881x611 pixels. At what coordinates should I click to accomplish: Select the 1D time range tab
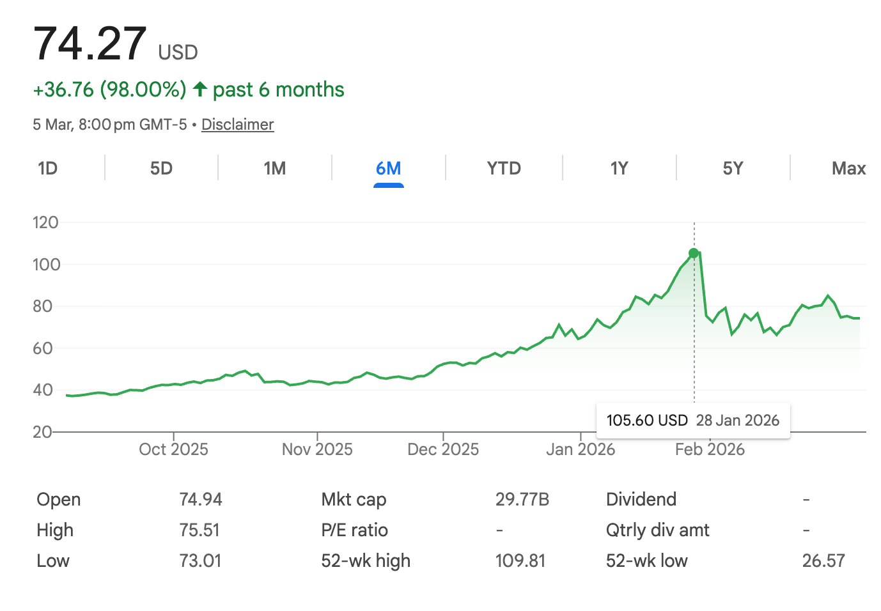pos(48,169)
